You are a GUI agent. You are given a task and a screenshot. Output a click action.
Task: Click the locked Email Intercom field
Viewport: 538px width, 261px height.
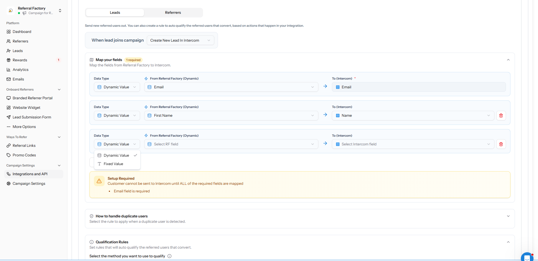[x=419, y=87]
